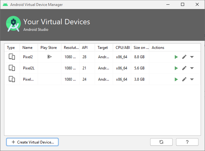This screenshot has height=151, width=205.
Task: Click size value 8.8 GB
Action: point(139,57)
